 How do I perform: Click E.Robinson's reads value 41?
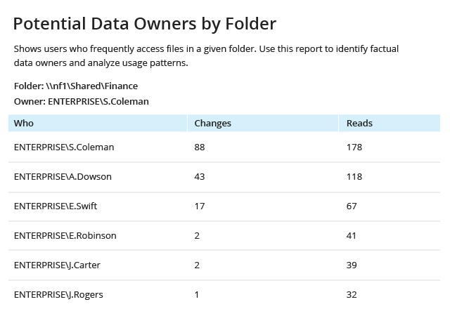(352, 236)
